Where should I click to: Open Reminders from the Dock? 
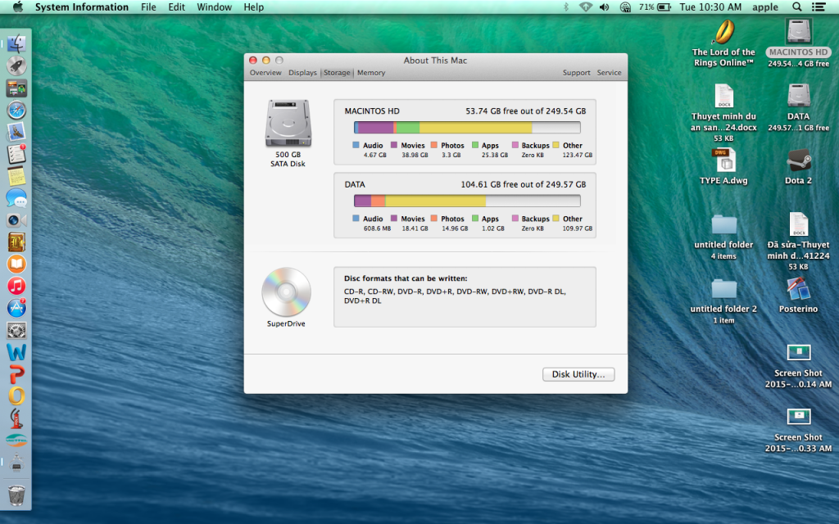click(16, 154)
